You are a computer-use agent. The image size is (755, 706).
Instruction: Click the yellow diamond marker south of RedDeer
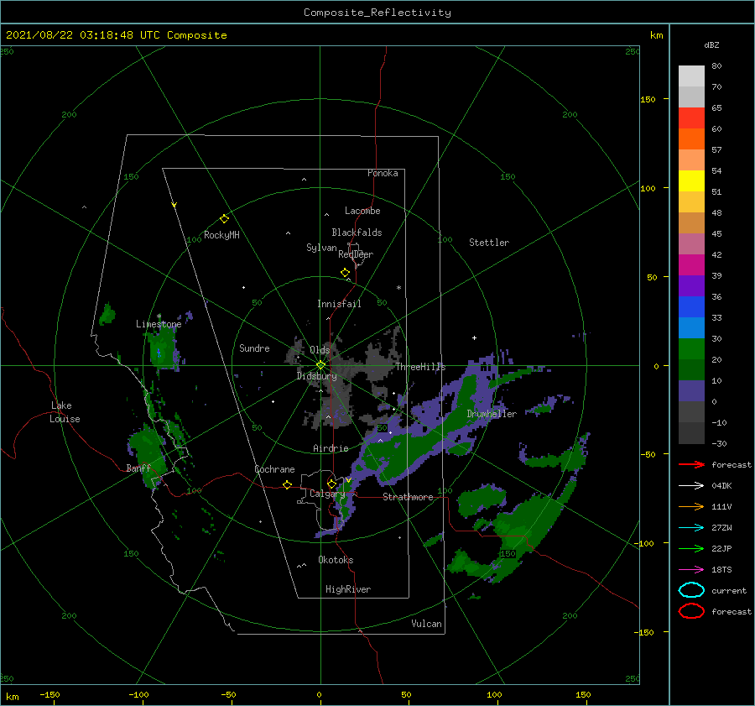tap(346, 273)
